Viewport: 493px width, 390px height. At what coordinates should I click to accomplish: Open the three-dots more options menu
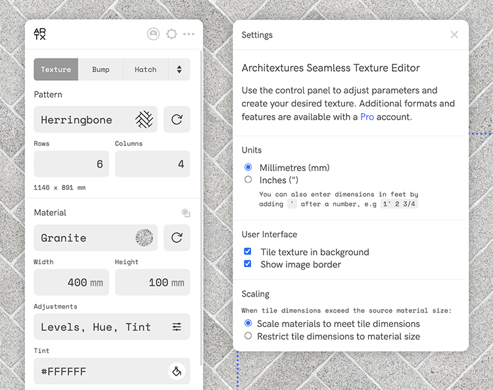pos(189,34)
